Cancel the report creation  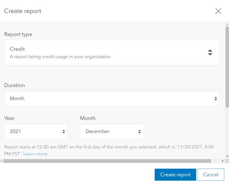tap(211, 175)
